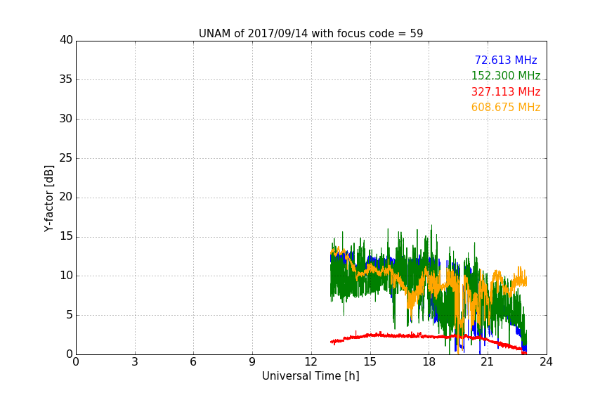Click y-axis tick value 25
The height and width of the screenshot is (405, 607).
tap(66, 158)
